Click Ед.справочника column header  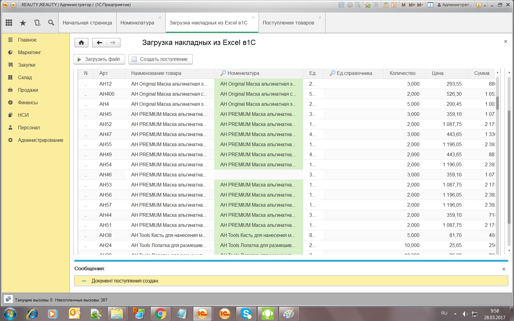(353, 73)
